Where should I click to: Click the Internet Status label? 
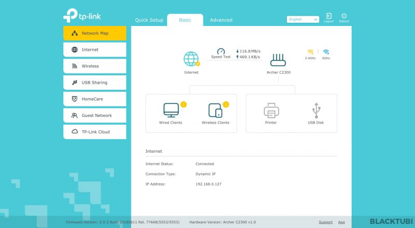tap(159, 164)
